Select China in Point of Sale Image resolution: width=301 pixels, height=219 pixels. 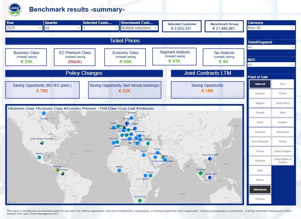click(260, 122)
